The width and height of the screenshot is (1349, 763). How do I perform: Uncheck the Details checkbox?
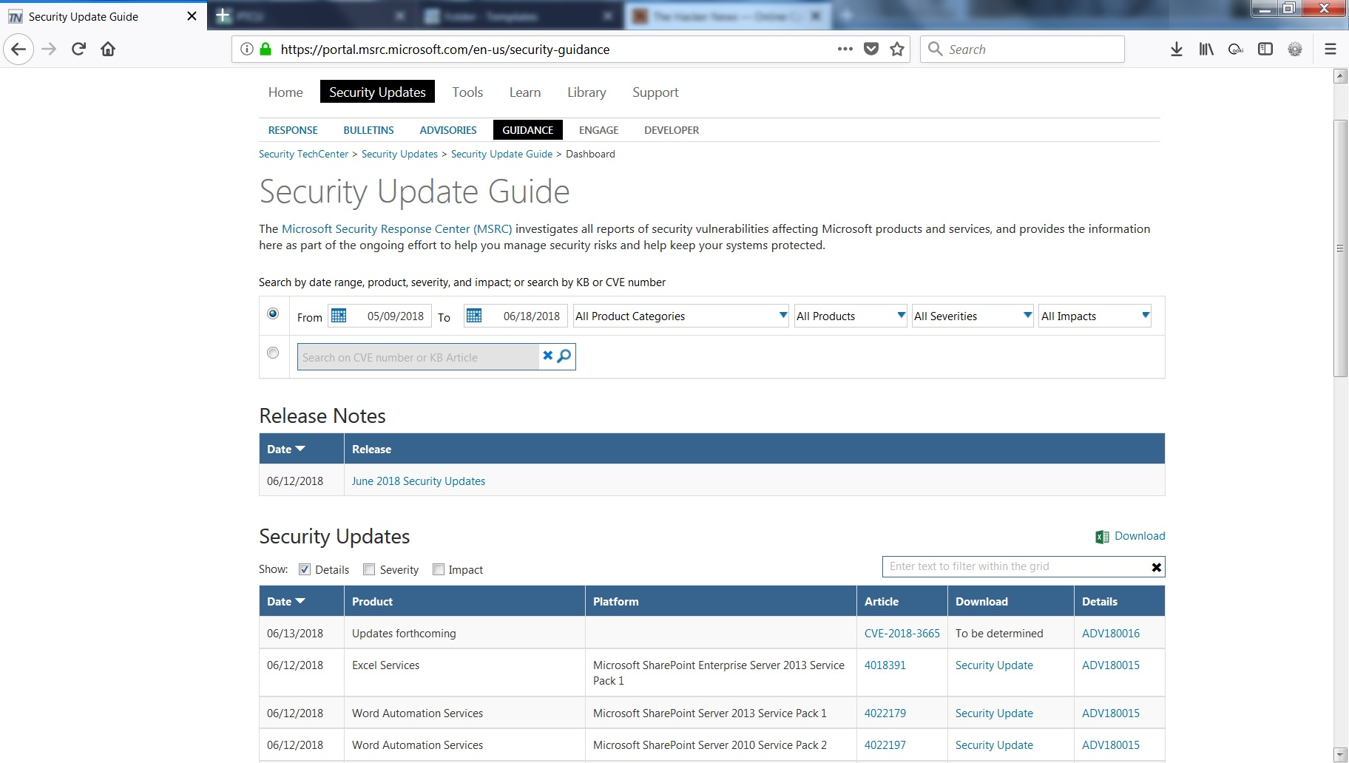coord(305,569)
